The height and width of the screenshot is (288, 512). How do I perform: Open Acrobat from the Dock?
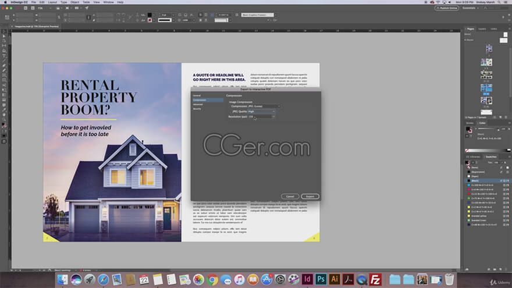click(x=348, y=279)
